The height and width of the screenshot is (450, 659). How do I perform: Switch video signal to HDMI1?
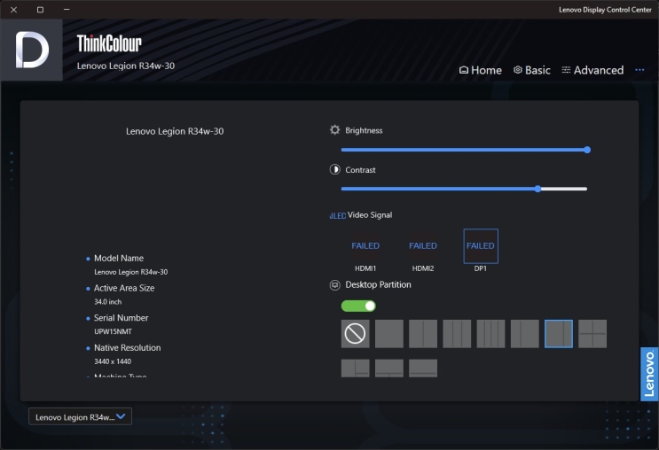(365, 246)
